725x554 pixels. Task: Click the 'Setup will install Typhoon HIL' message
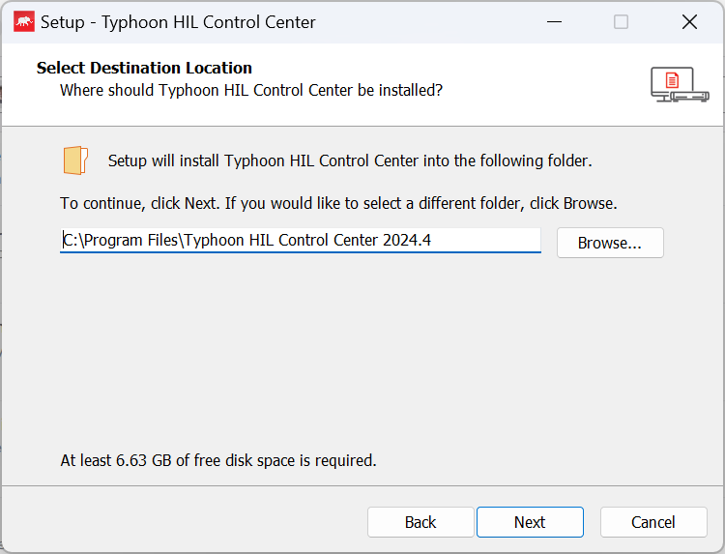pos(350,160)
